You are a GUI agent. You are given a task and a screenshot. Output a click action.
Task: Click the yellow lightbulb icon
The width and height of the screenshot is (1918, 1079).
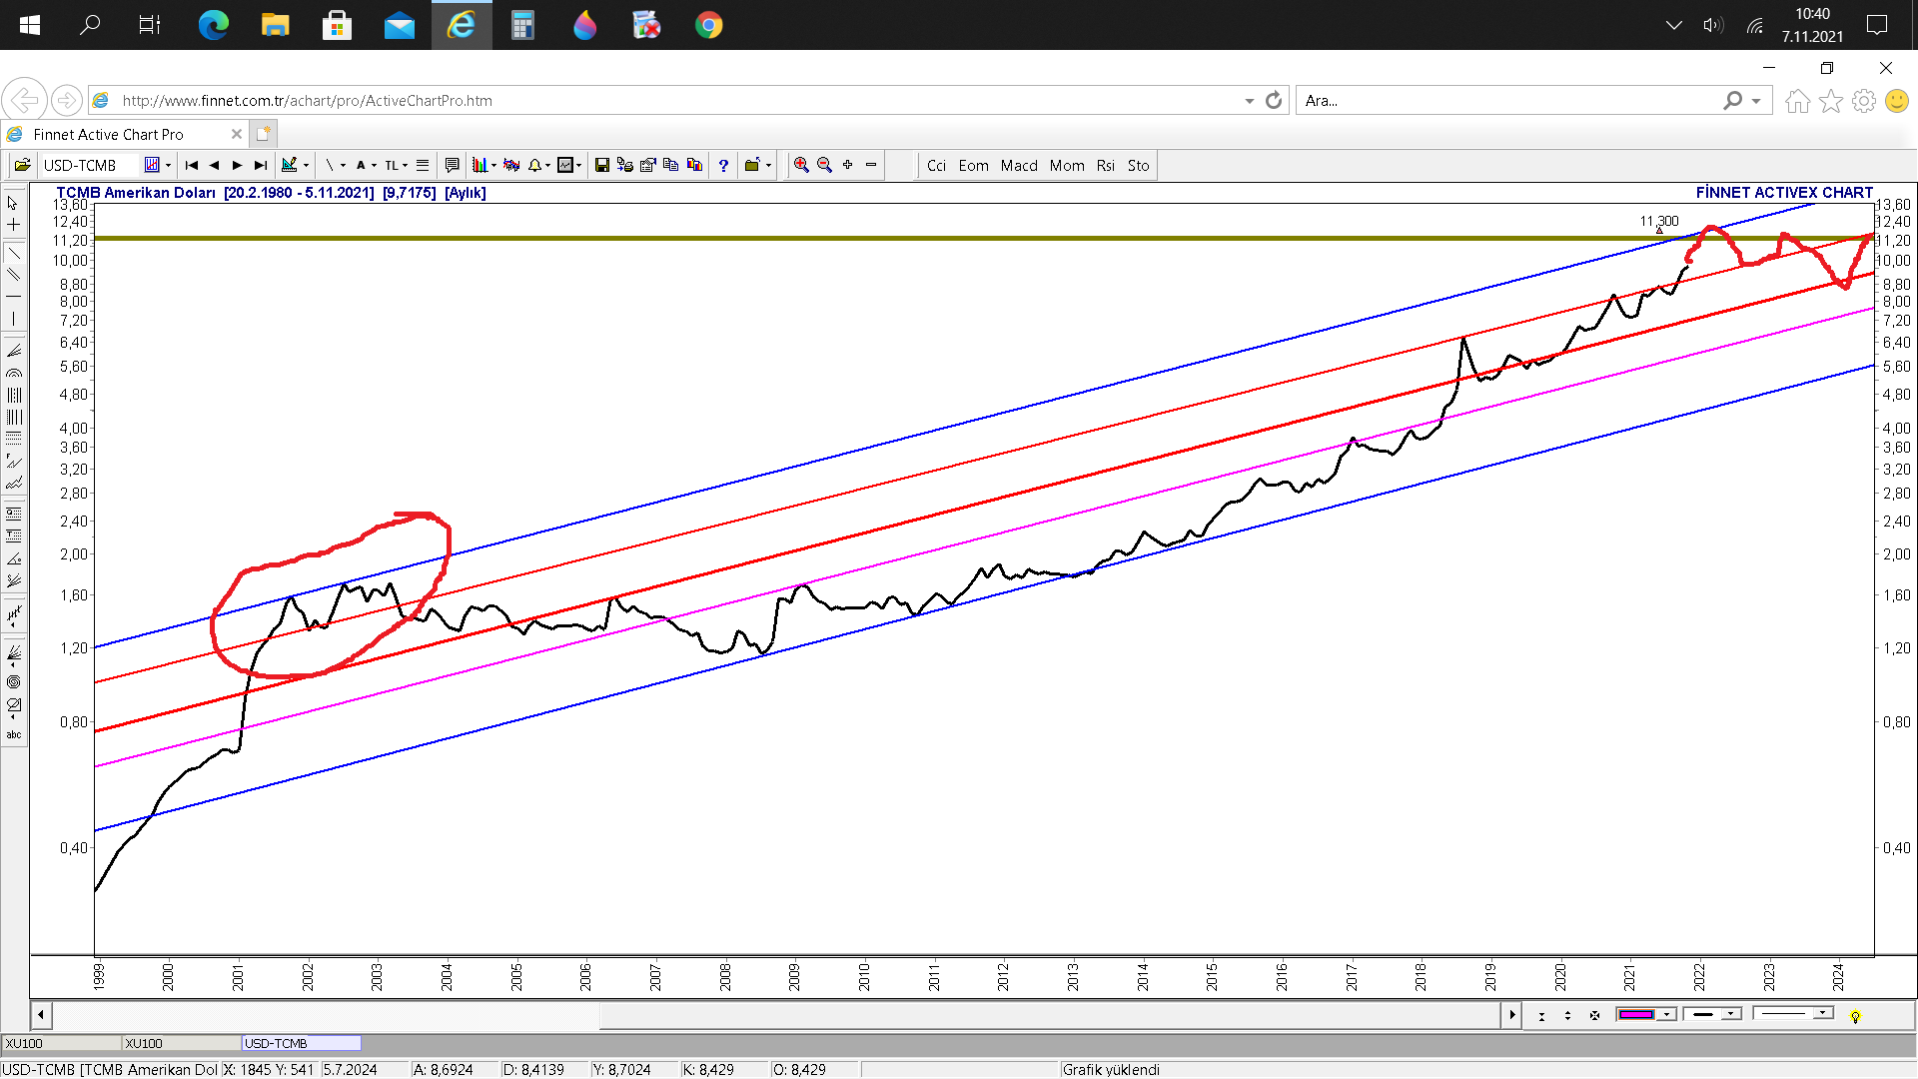(x=1855, y=1016)
